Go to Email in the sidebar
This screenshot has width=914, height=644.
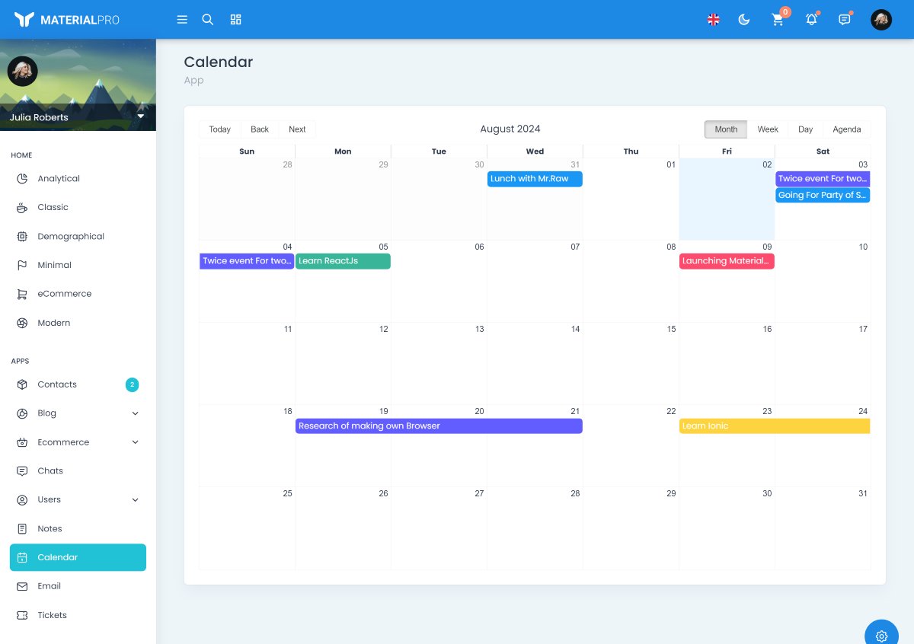tap(50, 586)
